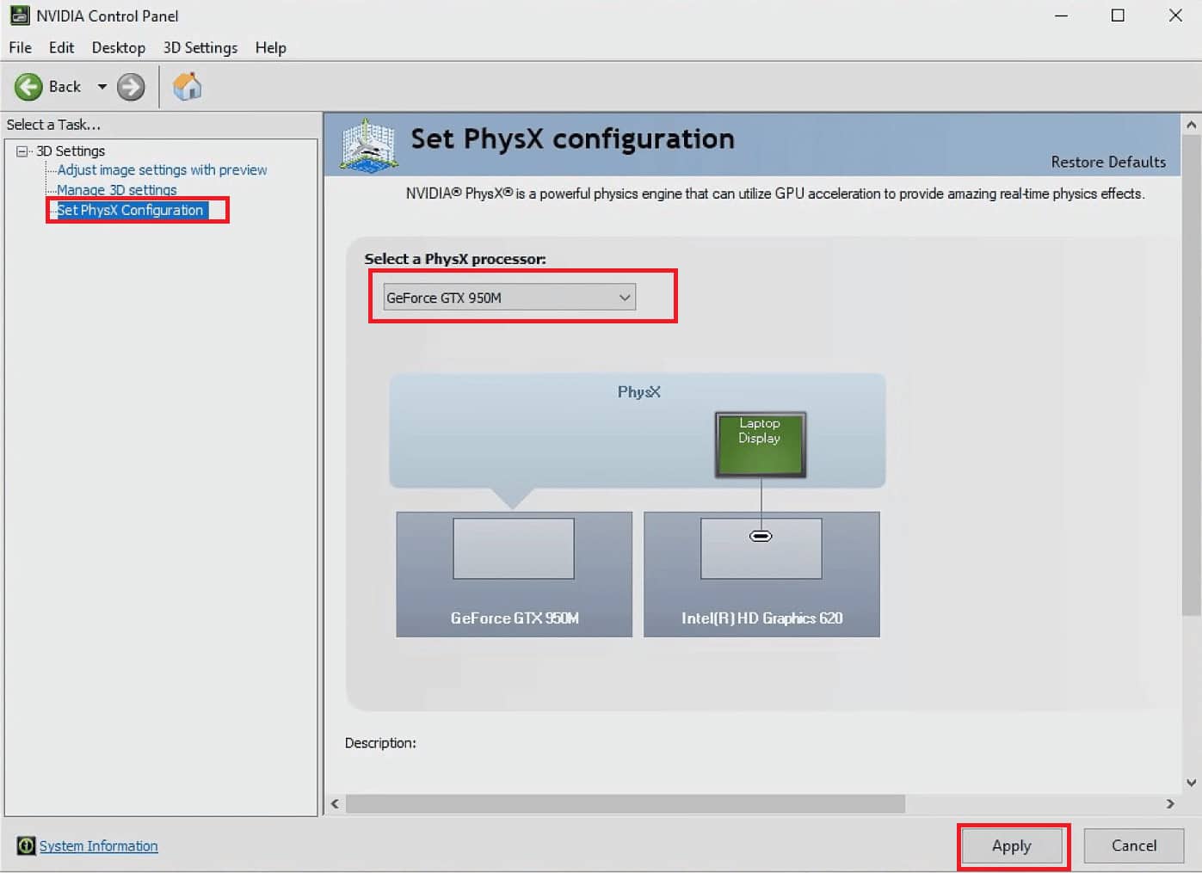Click the GeForce GTX 950M GPU box
This screenshot has width=1202, height=873.
(514, 574)
